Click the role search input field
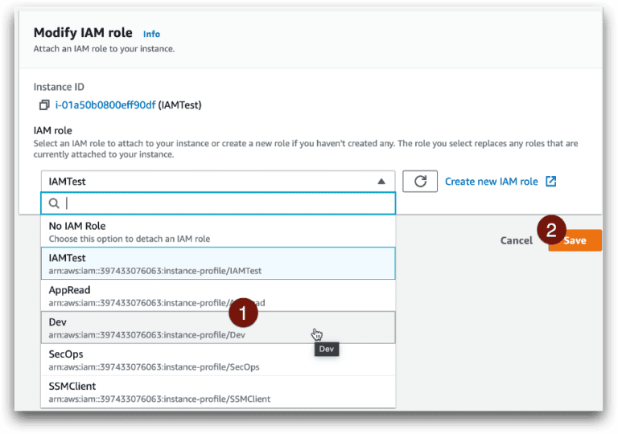The image size is (618, 434). 218,203
